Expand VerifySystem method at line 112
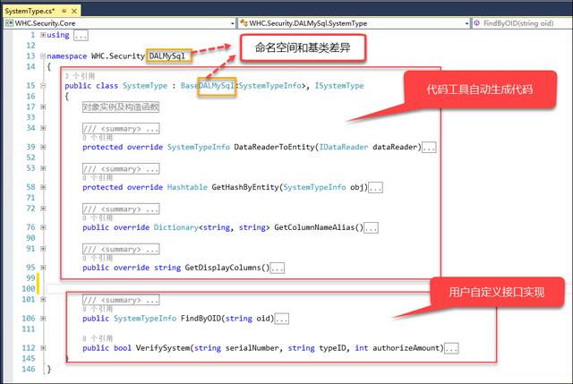573x384 pixels. (x=43, y=348)
